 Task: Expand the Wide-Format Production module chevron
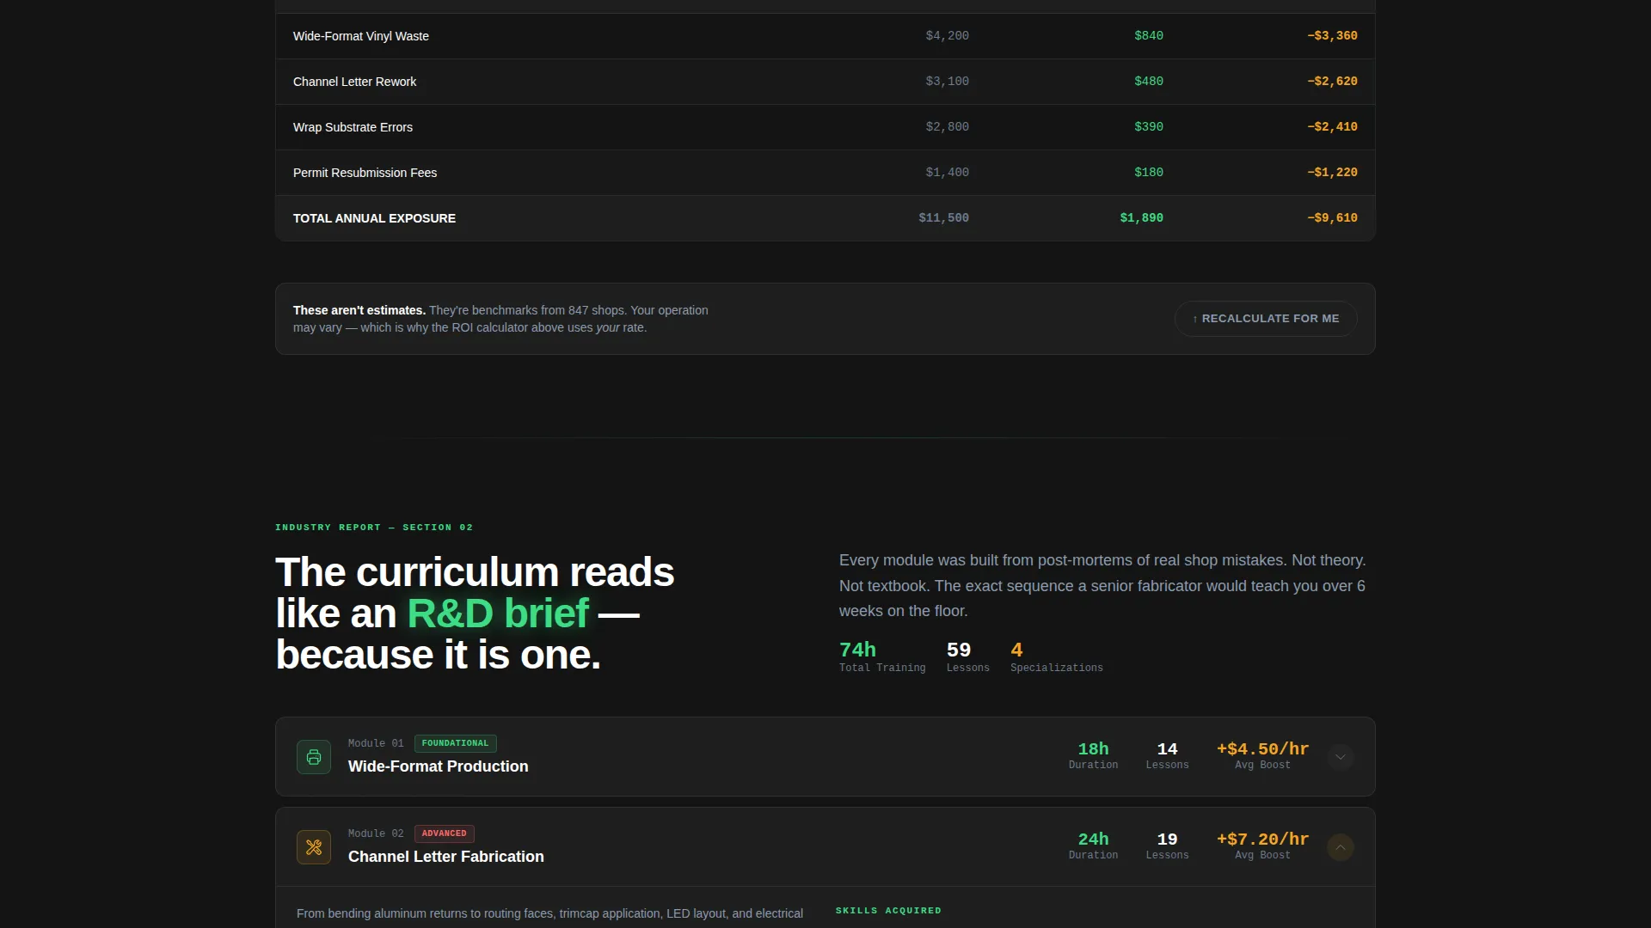1340,757
